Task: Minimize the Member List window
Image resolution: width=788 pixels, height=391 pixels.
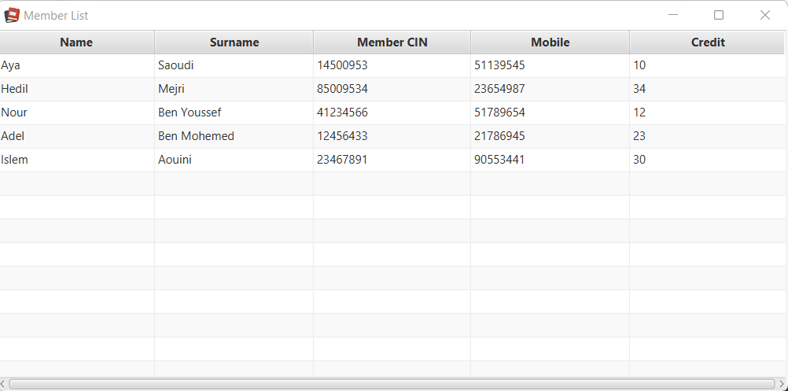Action: (673, 15)
